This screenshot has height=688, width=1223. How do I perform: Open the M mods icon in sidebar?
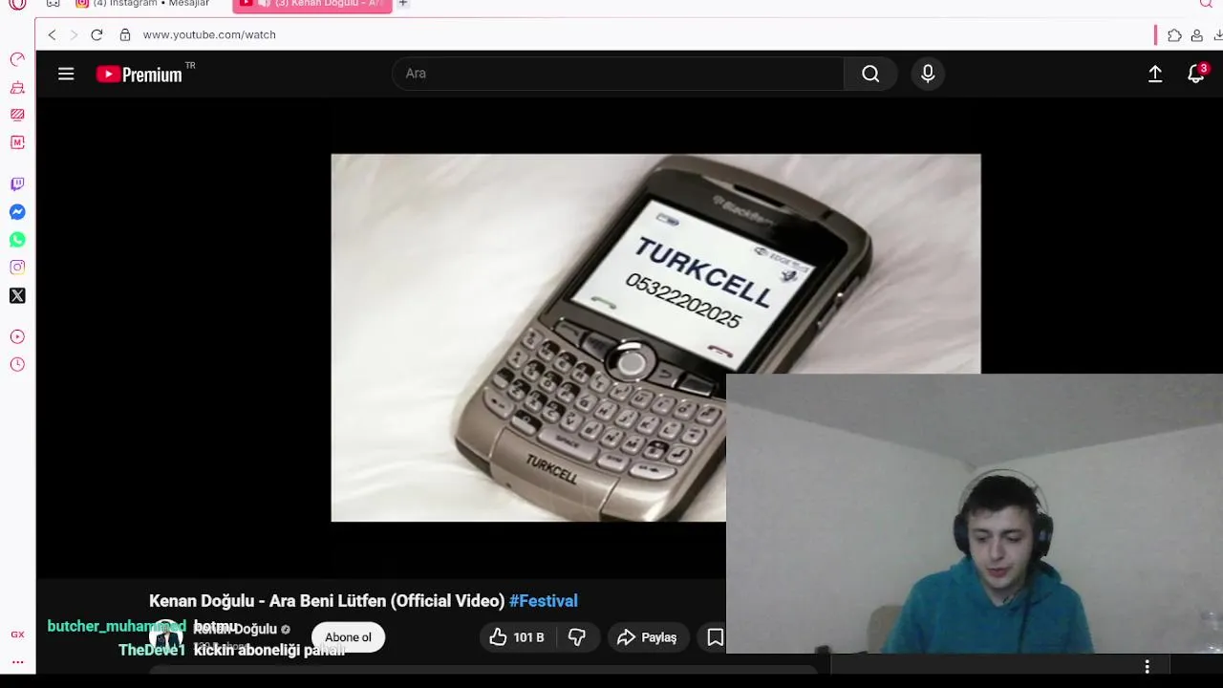pyautogui.click(x=17, y=142)
